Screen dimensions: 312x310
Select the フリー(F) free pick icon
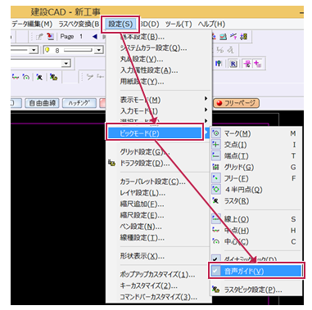click(x=216, y=178)
